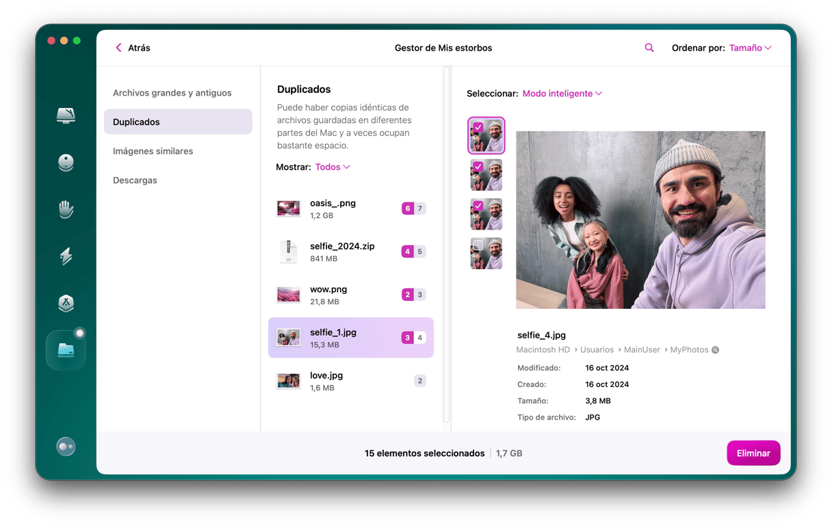Click the 841 MB size text
Image resolution: width=832 pixels, height=527 pixels.
(324, 259)
